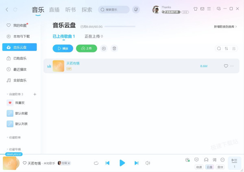The image size is (244, 172).
Task: Download all cloud songs icon
Action: coord(104,48)
